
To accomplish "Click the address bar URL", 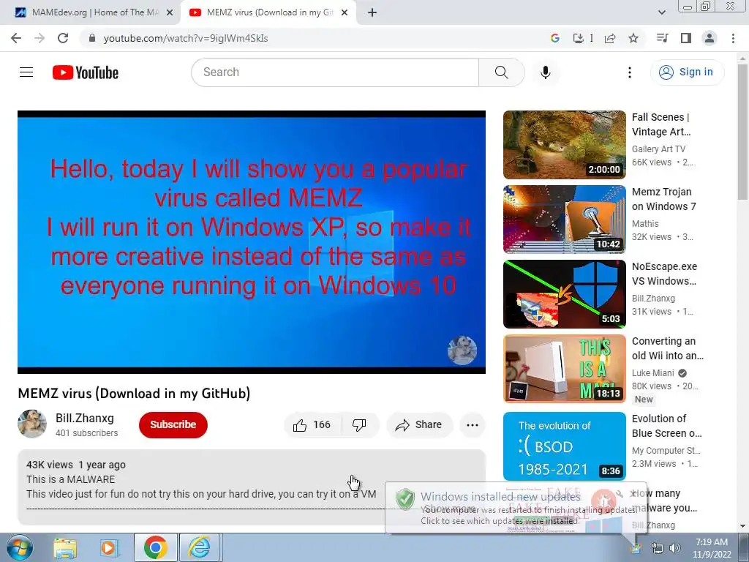I will click(x=186, y=38).
